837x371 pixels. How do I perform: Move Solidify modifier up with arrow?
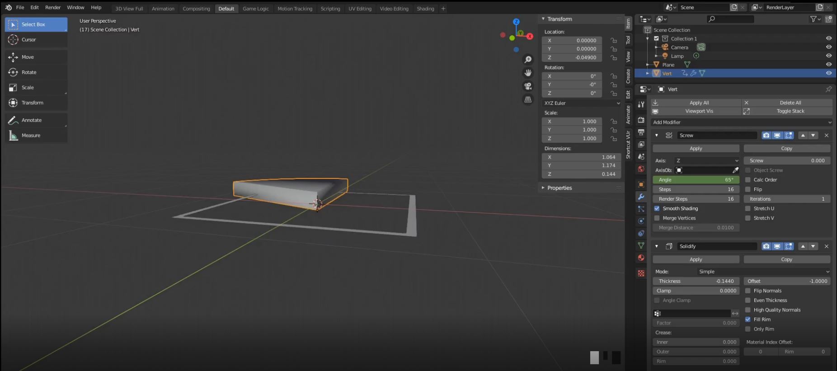(x=803, y=246)
